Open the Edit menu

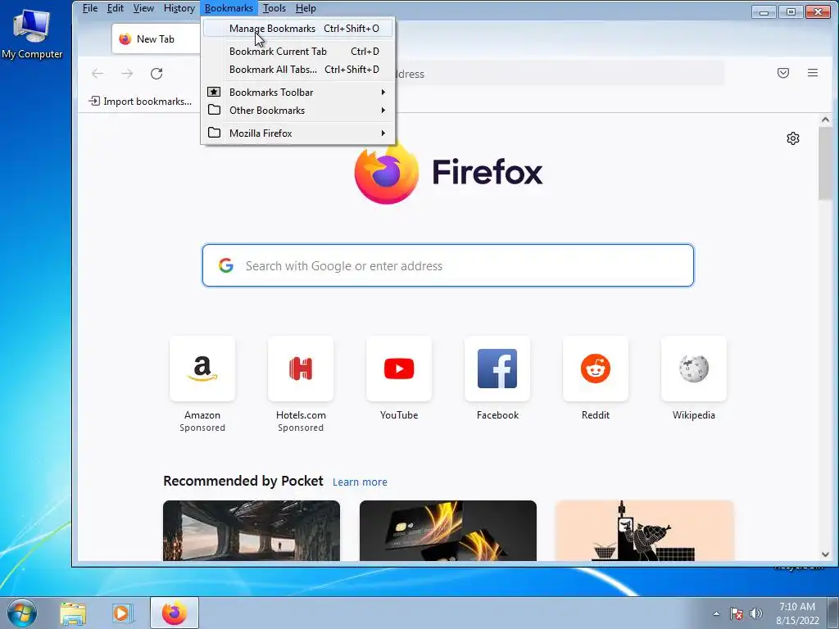115,8
